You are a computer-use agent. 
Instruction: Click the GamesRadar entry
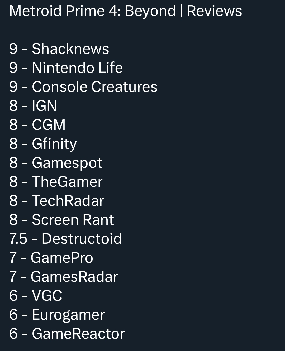click(x=74, y=277)
